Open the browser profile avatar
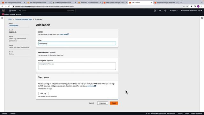Screen dimensions: 204x115 coord(198,6)
